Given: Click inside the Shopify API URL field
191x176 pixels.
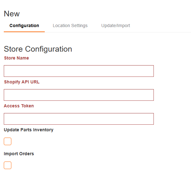Looking at the screenshot, I should (x=79, y=95).
